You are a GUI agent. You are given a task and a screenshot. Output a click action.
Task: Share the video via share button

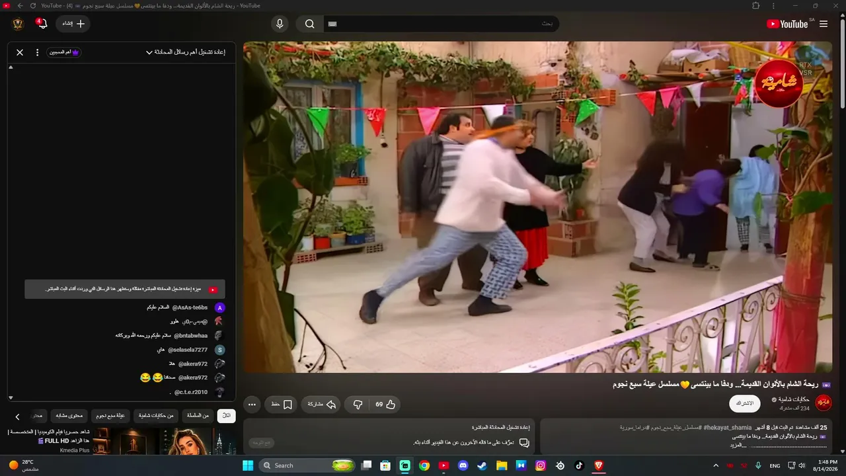(x=321, y=404)
